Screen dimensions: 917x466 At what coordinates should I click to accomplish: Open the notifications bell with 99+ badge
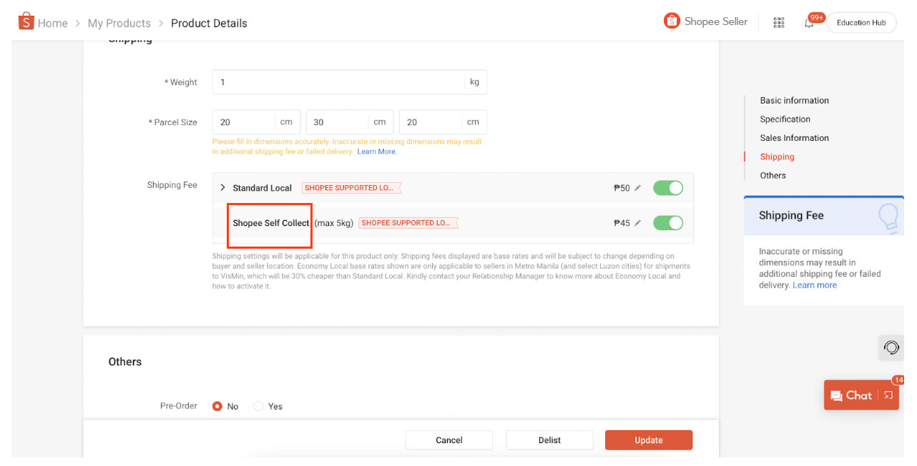coord(809,22)
